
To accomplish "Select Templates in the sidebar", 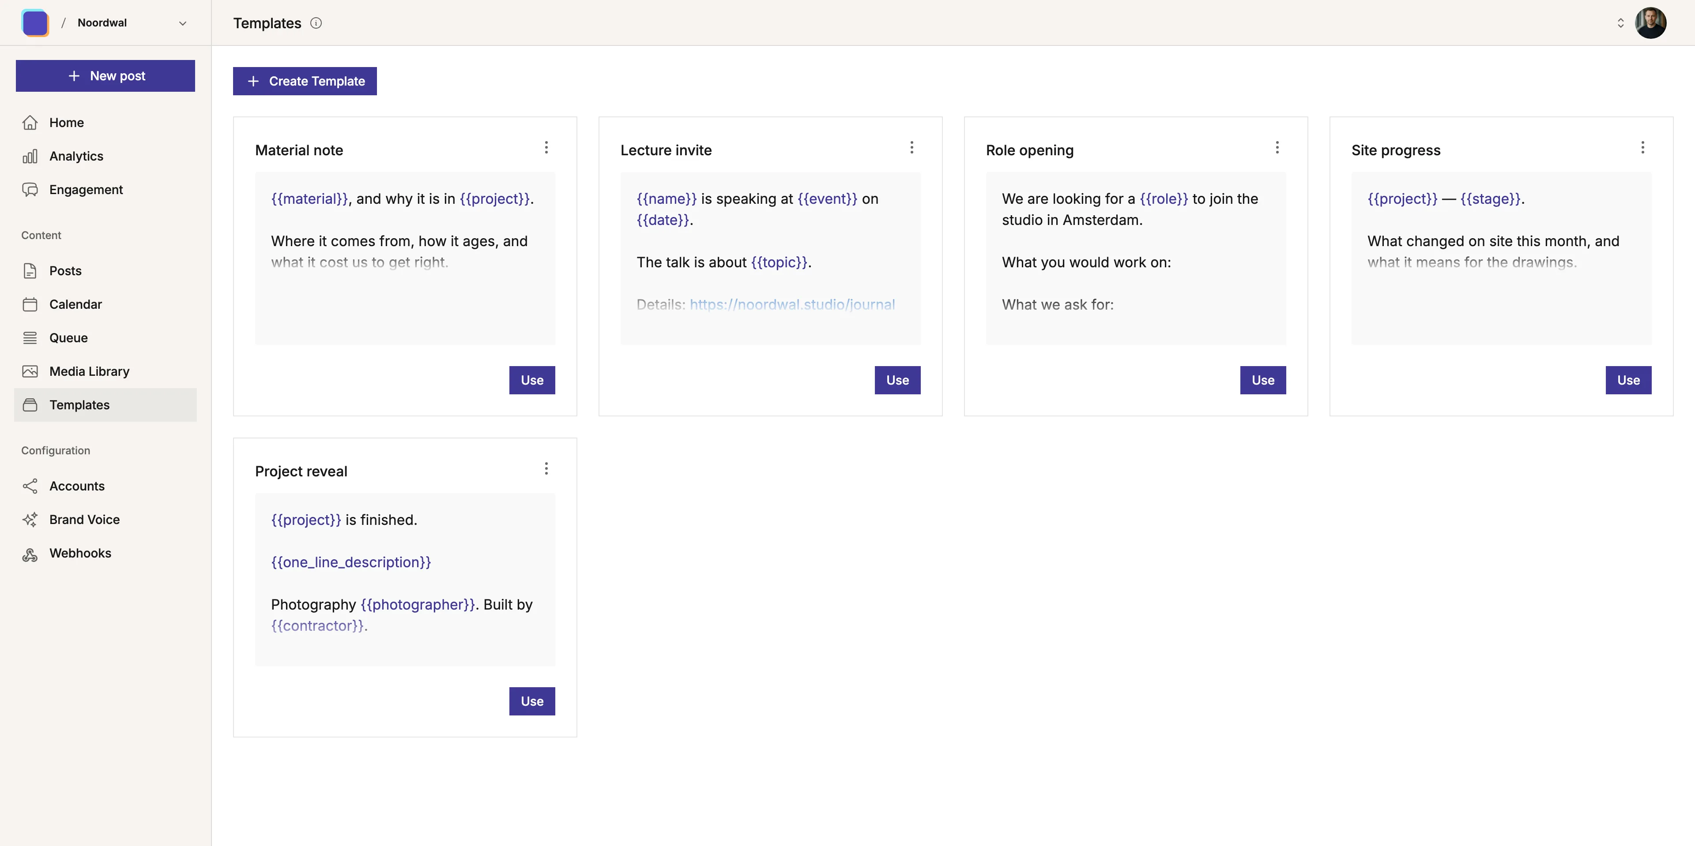I will tap(105, 405).
